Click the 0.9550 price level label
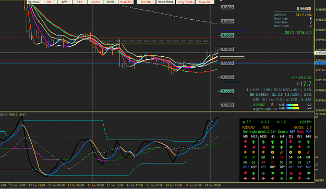The height and width of the screenshot is (189, 326). pyautogui.click(x=227, y=63)
